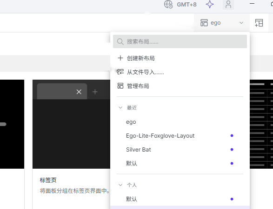Open the timezone globe icon
The height and width of the screenshot is (209, 273).
click(168, 4)
